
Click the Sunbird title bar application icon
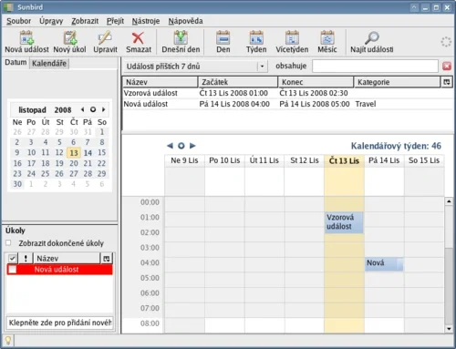tap(8, 6)
